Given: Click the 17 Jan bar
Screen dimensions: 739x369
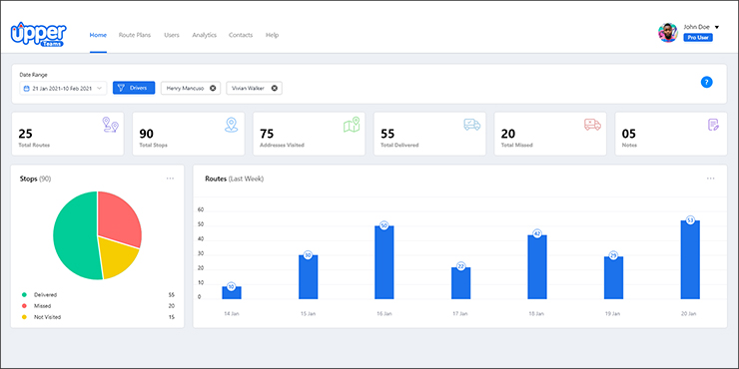Looking at the screenshot, I should tap(461, 283).
